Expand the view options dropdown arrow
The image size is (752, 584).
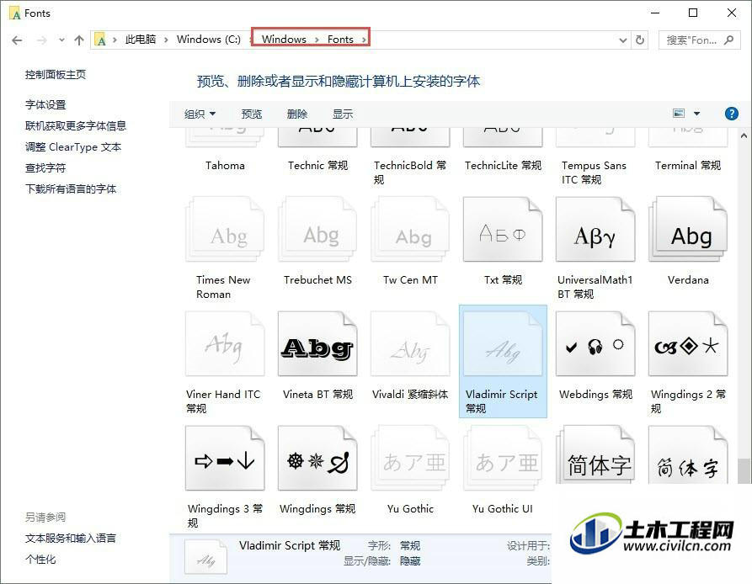pyautogui.click(x=697, y=114)
